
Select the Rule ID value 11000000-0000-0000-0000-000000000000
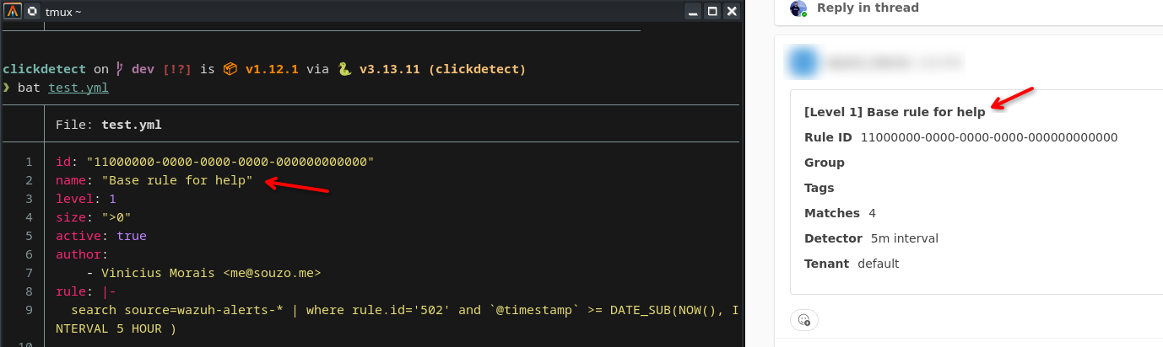click(989, 137)
